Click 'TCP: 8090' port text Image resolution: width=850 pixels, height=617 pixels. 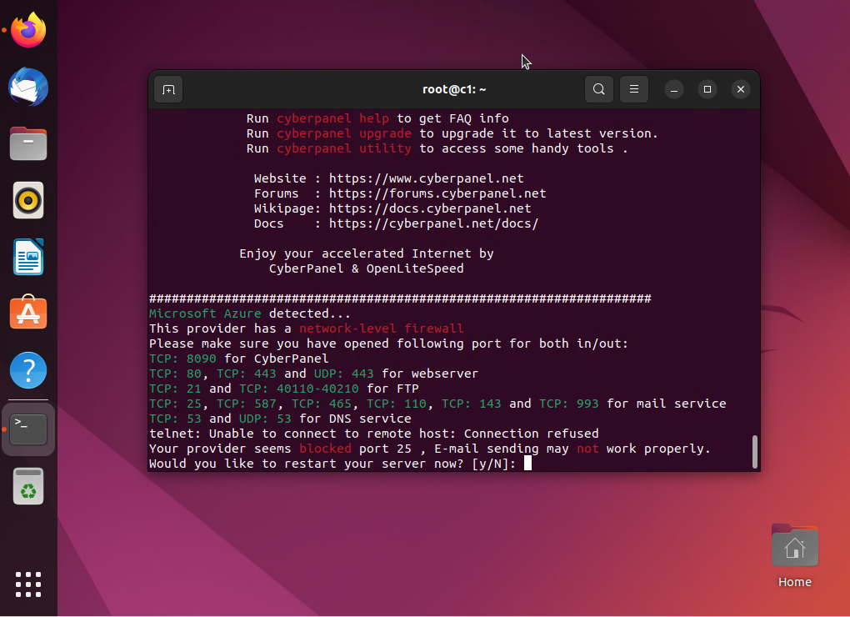click(x=182, y=359)
